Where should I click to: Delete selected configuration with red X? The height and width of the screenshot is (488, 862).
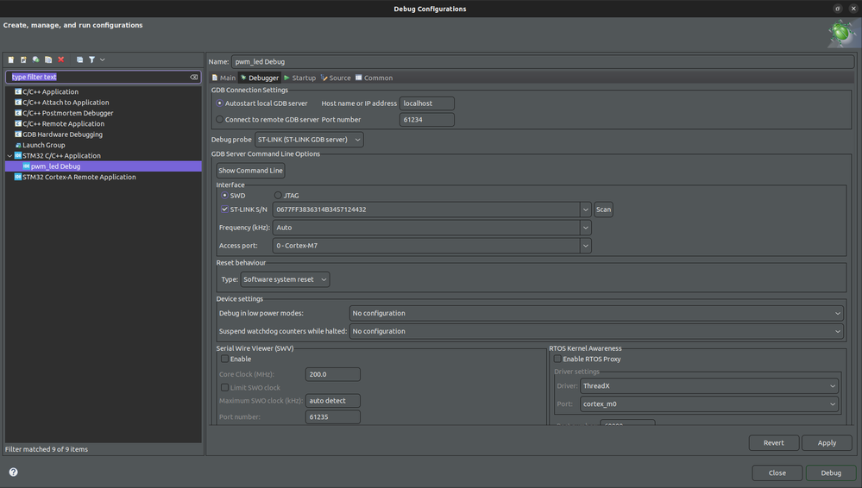tap(61, 59)
